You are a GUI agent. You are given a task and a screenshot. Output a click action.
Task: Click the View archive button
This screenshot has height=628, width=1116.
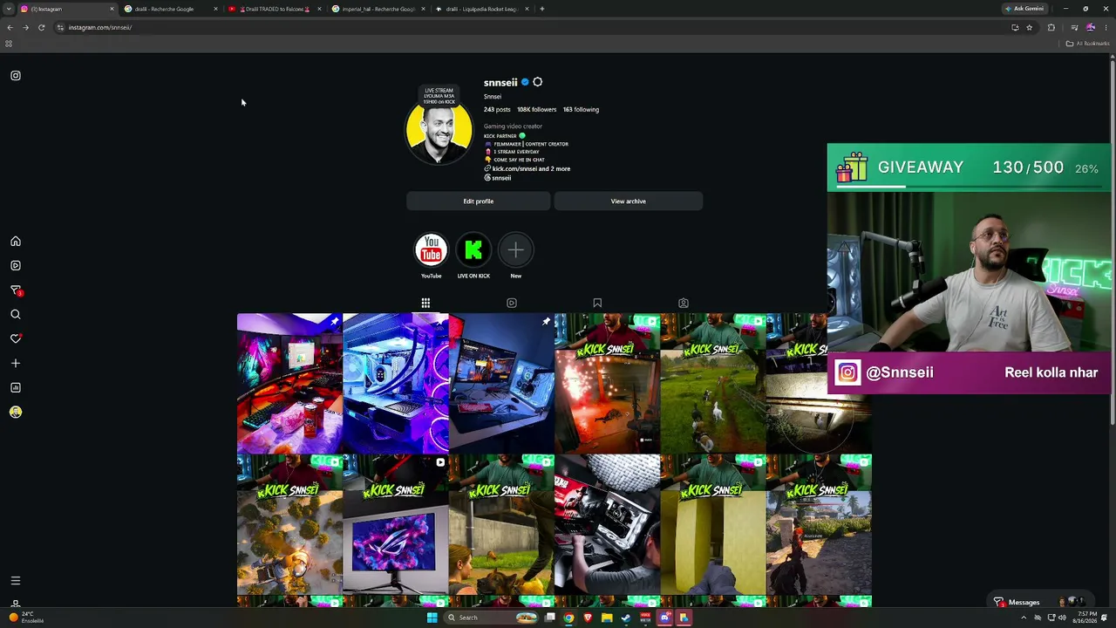click(628, 201)
